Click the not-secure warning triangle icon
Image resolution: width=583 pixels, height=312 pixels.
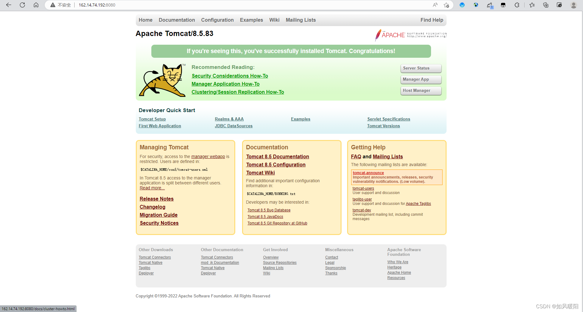click(53, 5)
